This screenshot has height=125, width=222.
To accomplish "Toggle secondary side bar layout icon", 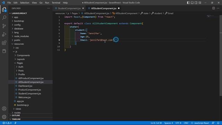I will [196, 3].
